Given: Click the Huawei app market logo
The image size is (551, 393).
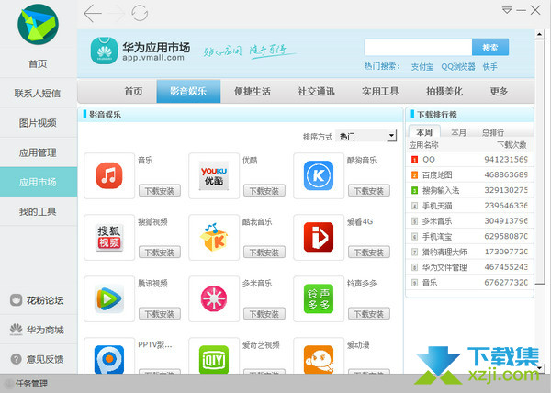Looking at the screenshot, I should pos(104,51).
